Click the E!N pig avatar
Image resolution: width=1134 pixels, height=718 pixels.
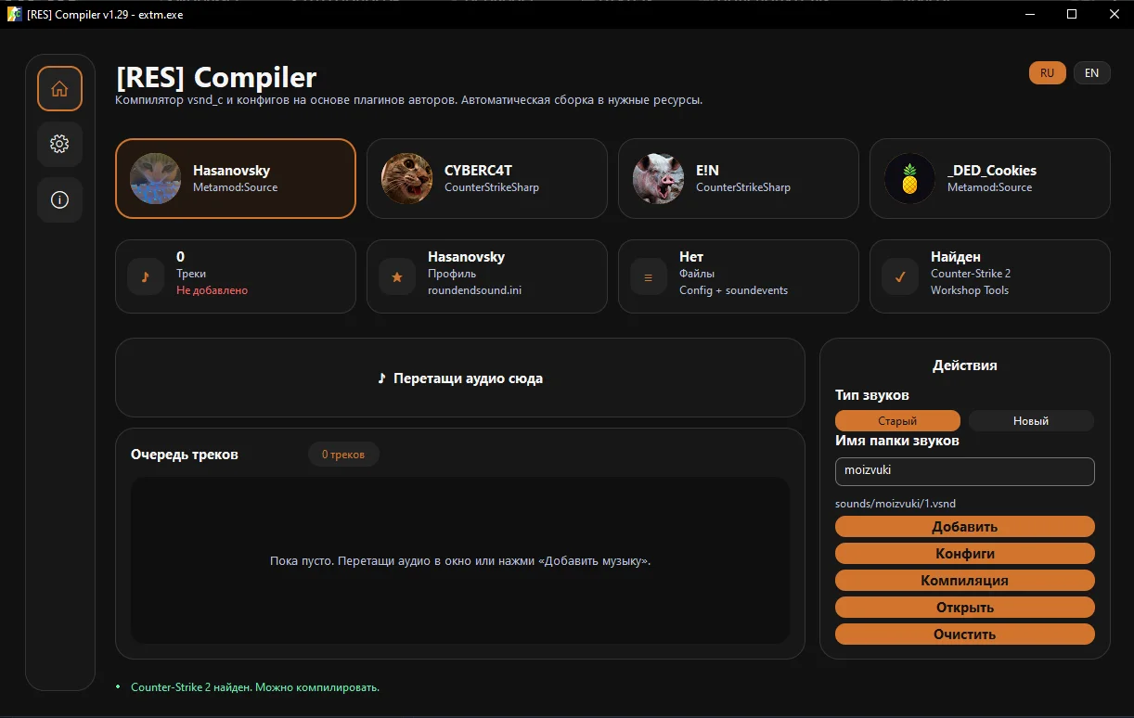658,178
